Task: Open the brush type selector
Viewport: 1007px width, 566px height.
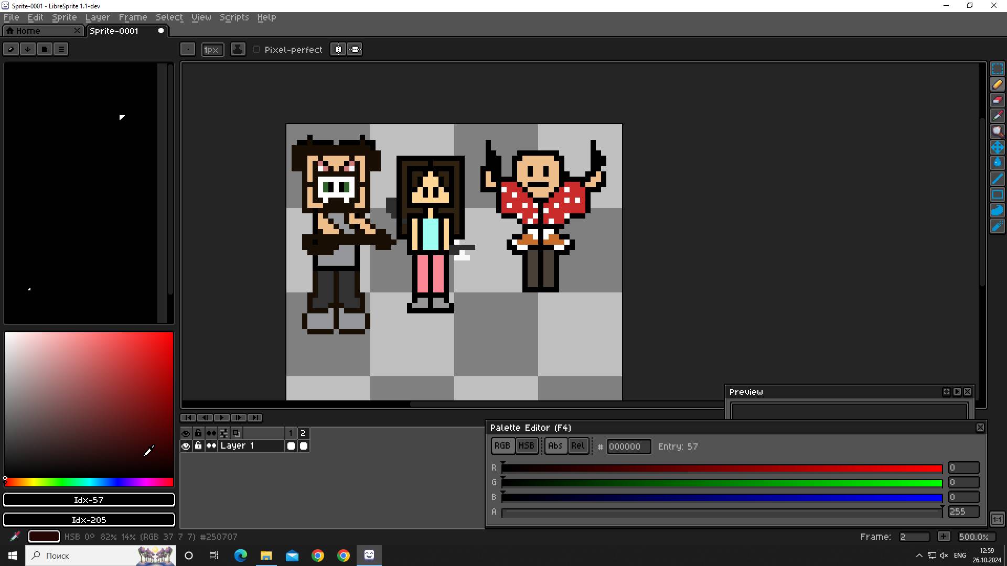Action: coord(188,49)
